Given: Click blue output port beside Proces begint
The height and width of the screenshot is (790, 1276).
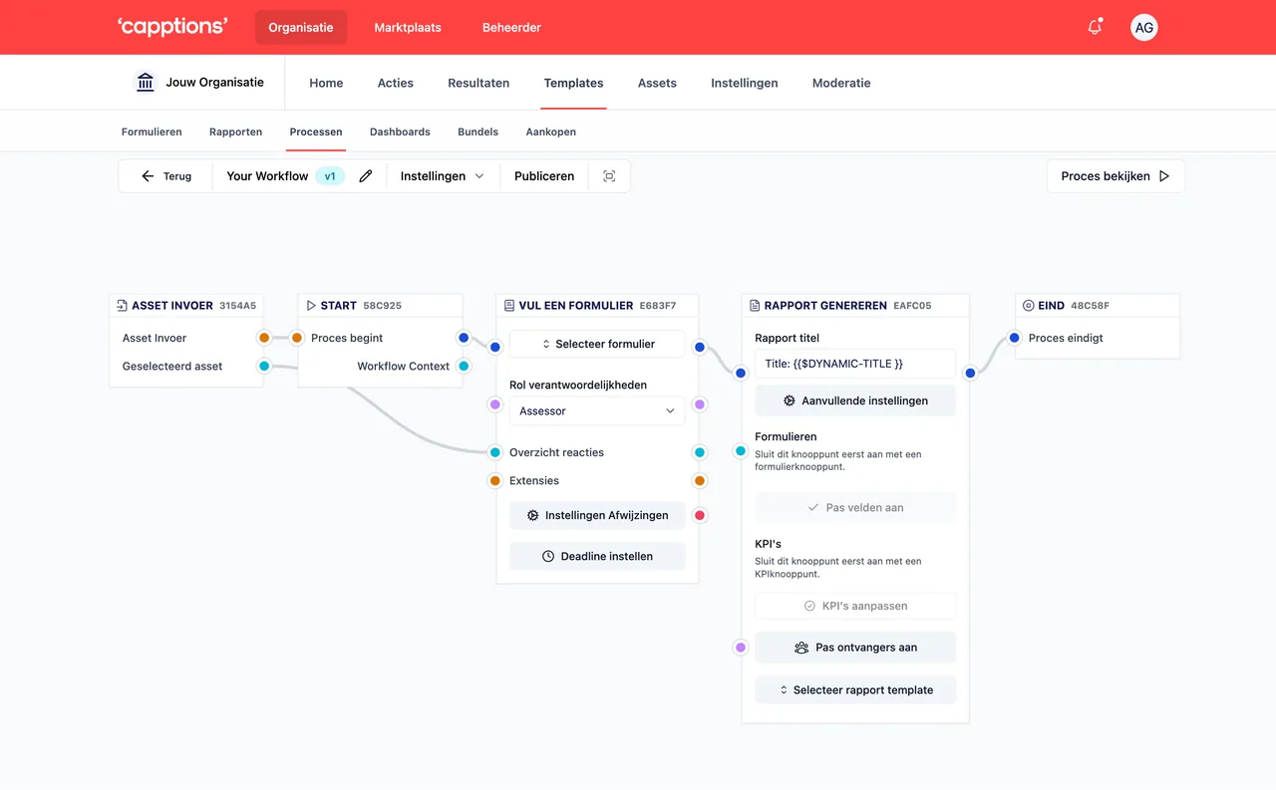Looking at the screenshot, I should coord(464,338).
